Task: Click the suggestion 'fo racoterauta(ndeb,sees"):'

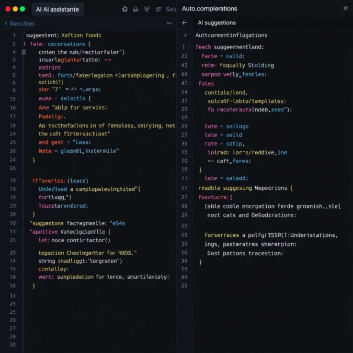Action: point(249,110)
